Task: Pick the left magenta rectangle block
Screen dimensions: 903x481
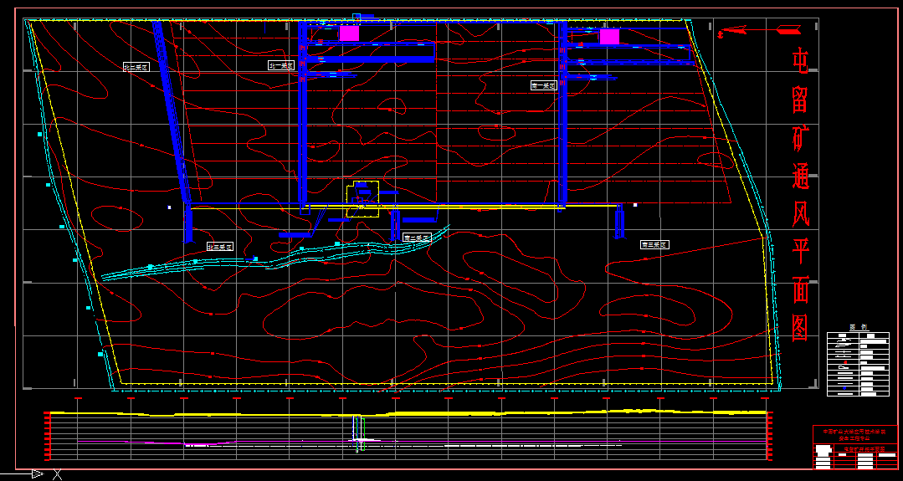Action: pyautogui.click(x=349, y=33)
